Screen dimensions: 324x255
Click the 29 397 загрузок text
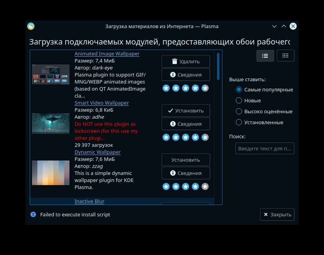tap(94, 145)
